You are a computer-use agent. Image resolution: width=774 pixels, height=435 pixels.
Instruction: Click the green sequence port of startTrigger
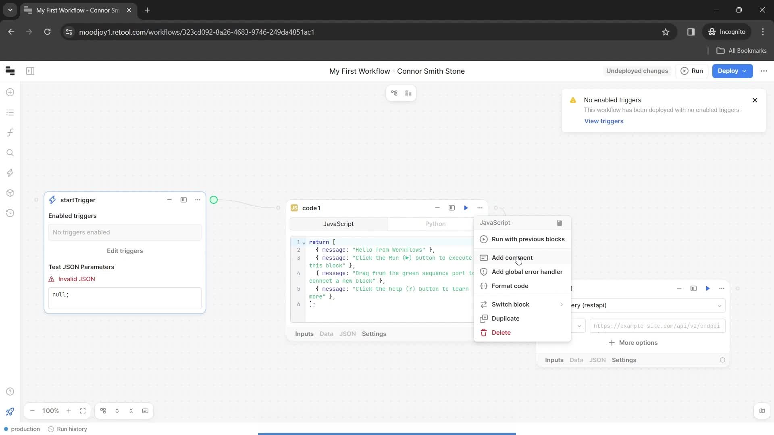(214, 200)
